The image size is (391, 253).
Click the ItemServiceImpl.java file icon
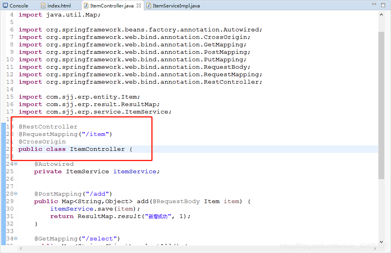(149, 5)
